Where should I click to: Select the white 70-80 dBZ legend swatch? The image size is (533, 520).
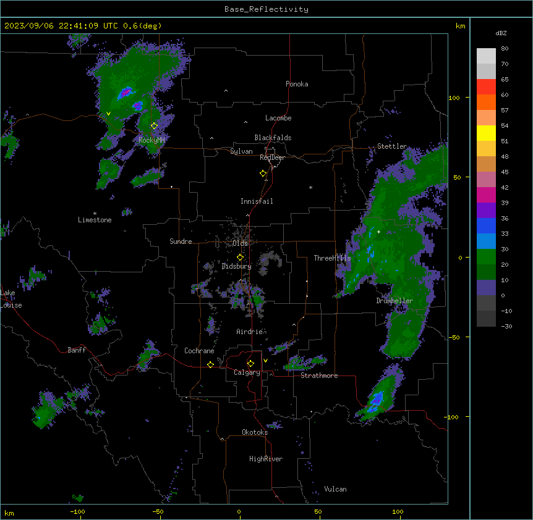(486, 56)
